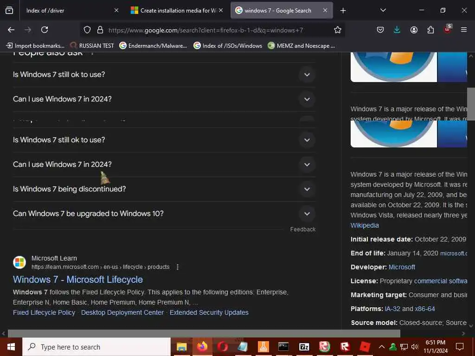Image resolution: width=475 pixels, height=356 pixels.
Task: Open Firefox taskbar icon
Action: 202,347
